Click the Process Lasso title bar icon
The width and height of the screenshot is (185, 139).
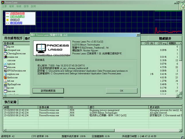(3, 2)
